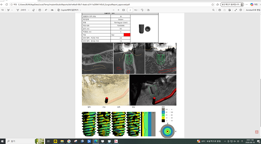Click 본인 확인이 필요합니다 profile button
This screenshot has width=261, height=144.
(x=232, y=4)
